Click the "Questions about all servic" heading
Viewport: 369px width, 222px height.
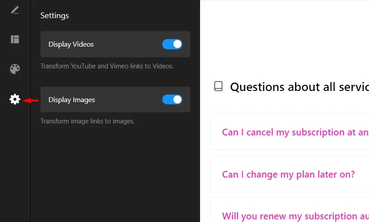click(299, 87)
